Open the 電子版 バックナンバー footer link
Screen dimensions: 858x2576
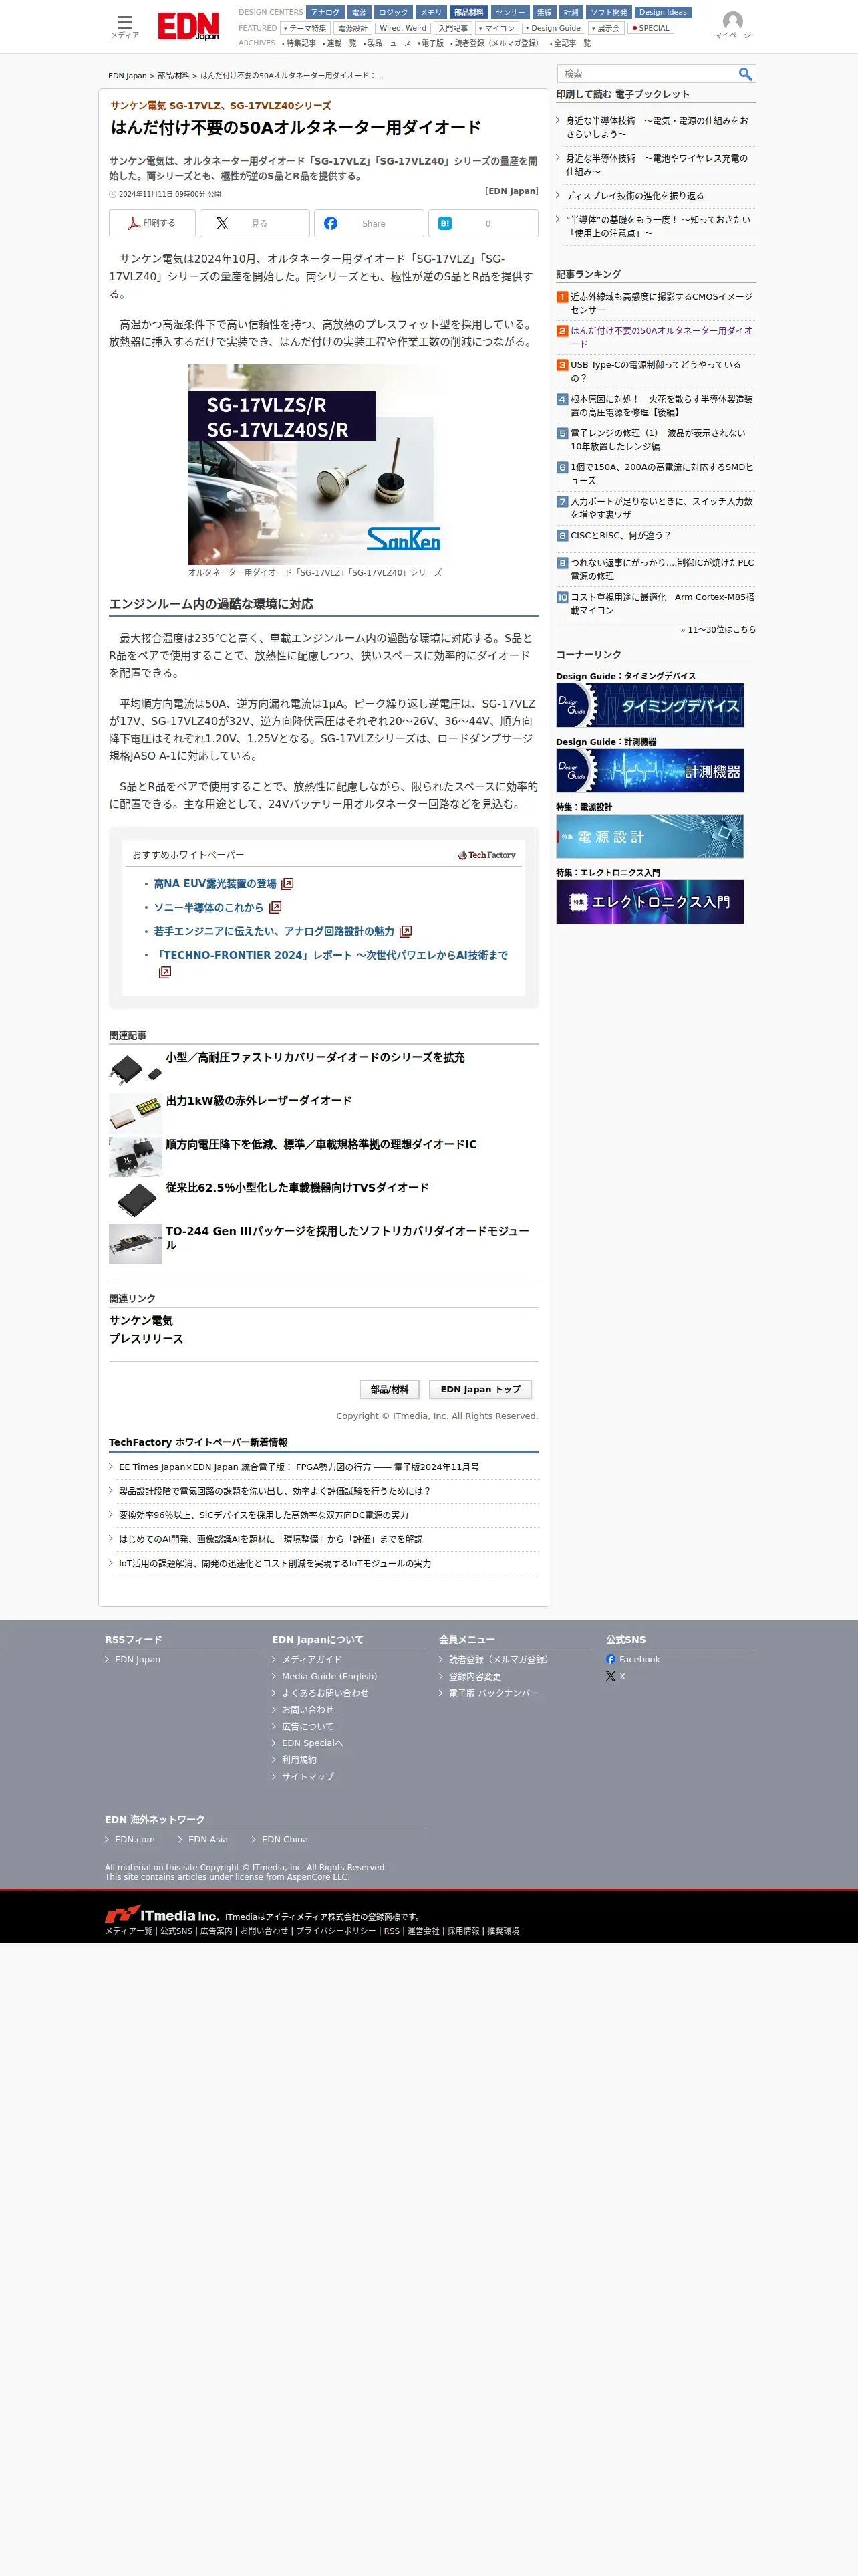(x=493, y=1693)
